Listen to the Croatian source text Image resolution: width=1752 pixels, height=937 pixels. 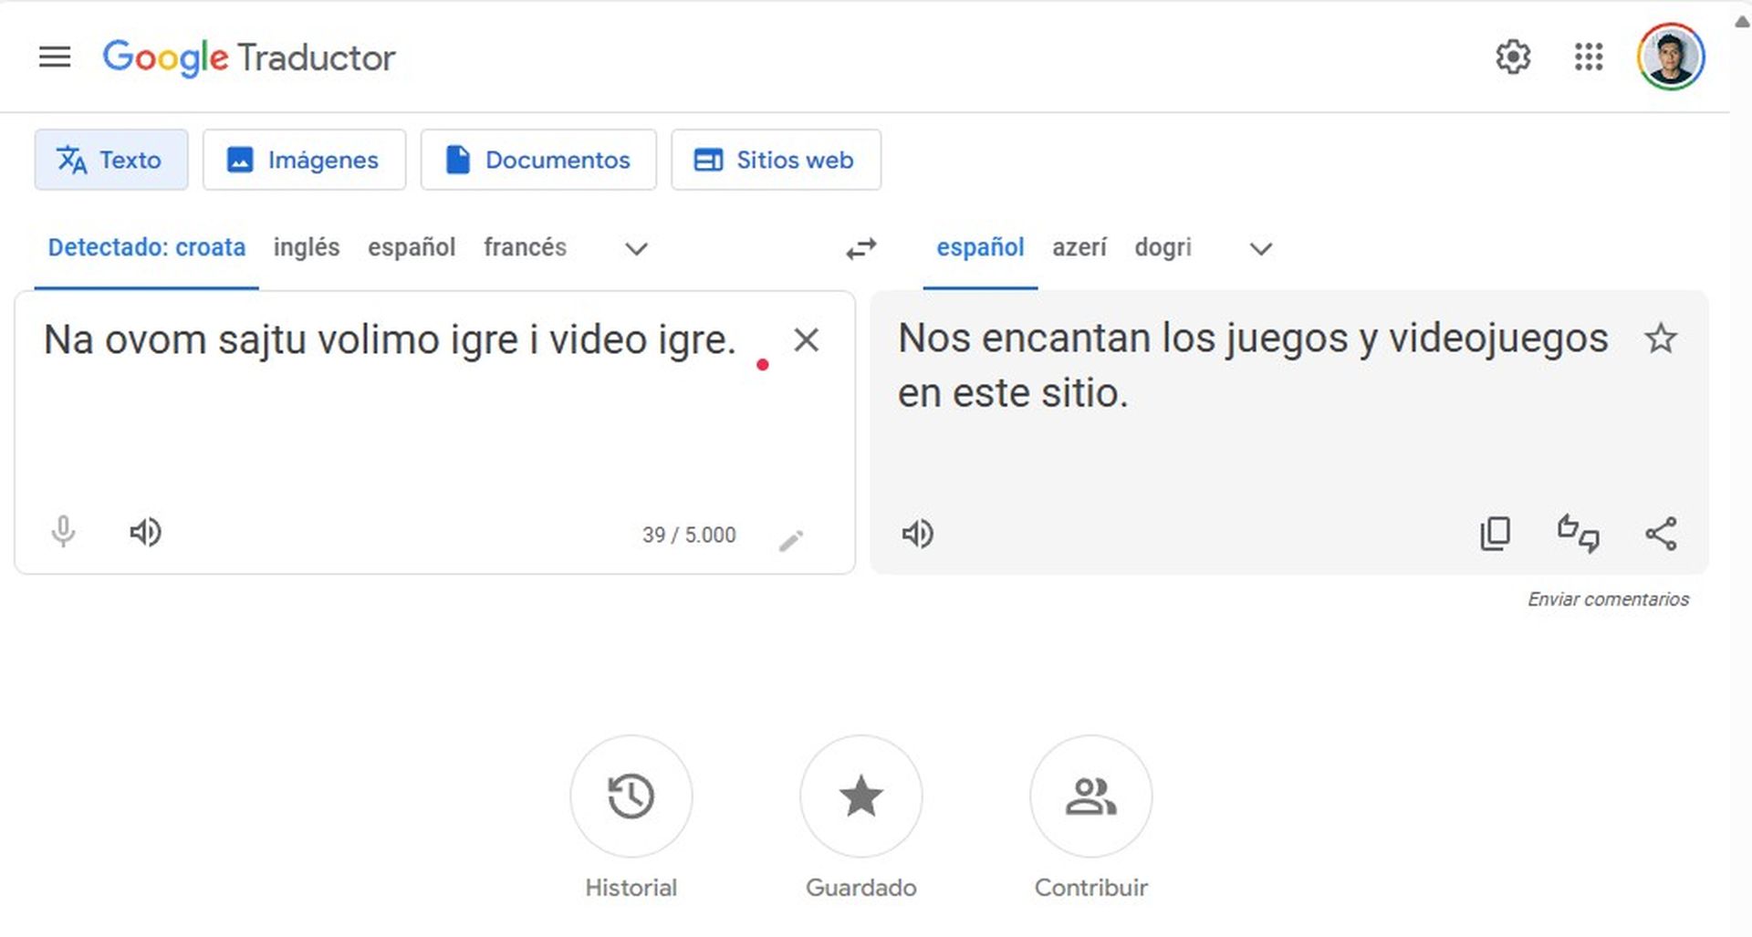[x=144, y=533]
